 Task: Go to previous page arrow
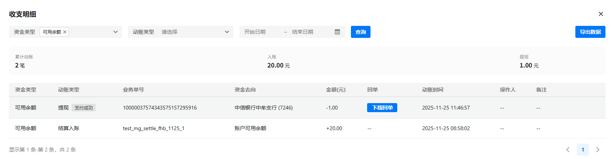click(568, 150)
